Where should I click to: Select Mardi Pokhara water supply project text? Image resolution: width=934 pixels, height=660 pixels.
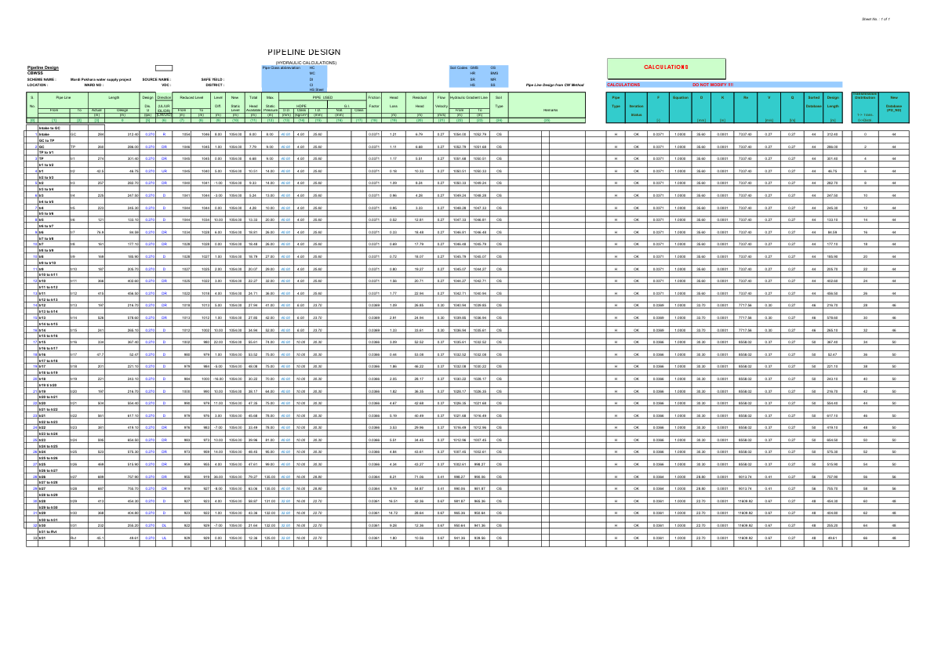[x=100, y=79]
